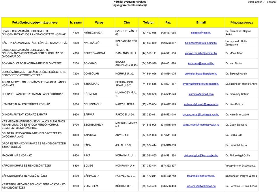This screenshot has height=192, width=277.
Task: Select the fax number '(89) 313-653'
Action: coord(168,145)
